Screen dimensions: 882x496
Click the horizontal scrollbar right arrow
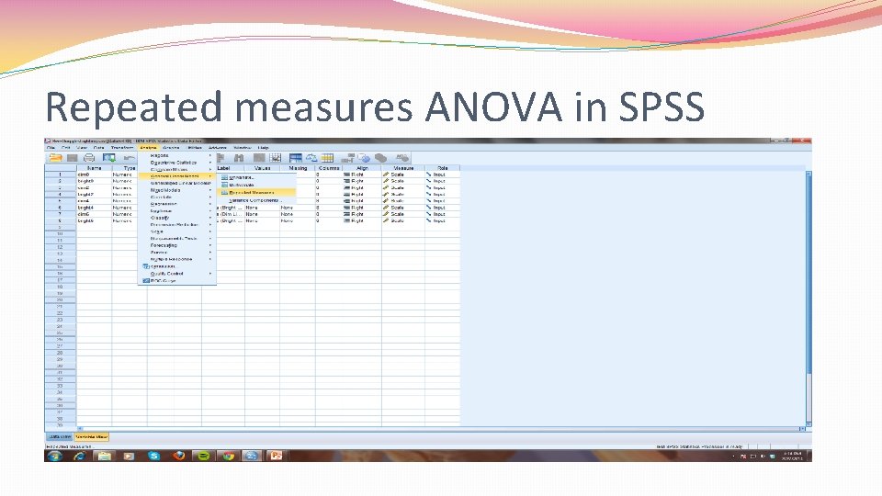tap(803, 429)
